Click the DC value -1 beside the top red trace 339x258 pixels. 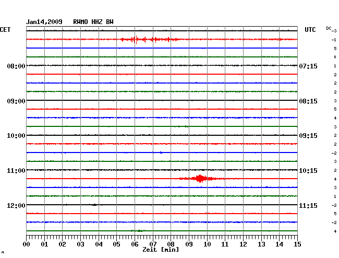[334, 40]
